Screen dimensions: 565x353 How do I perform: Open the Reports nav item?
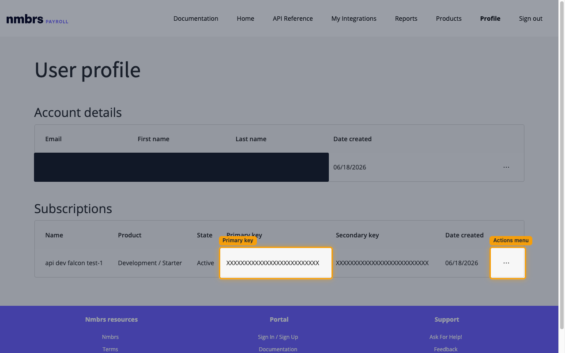(406, 19)
